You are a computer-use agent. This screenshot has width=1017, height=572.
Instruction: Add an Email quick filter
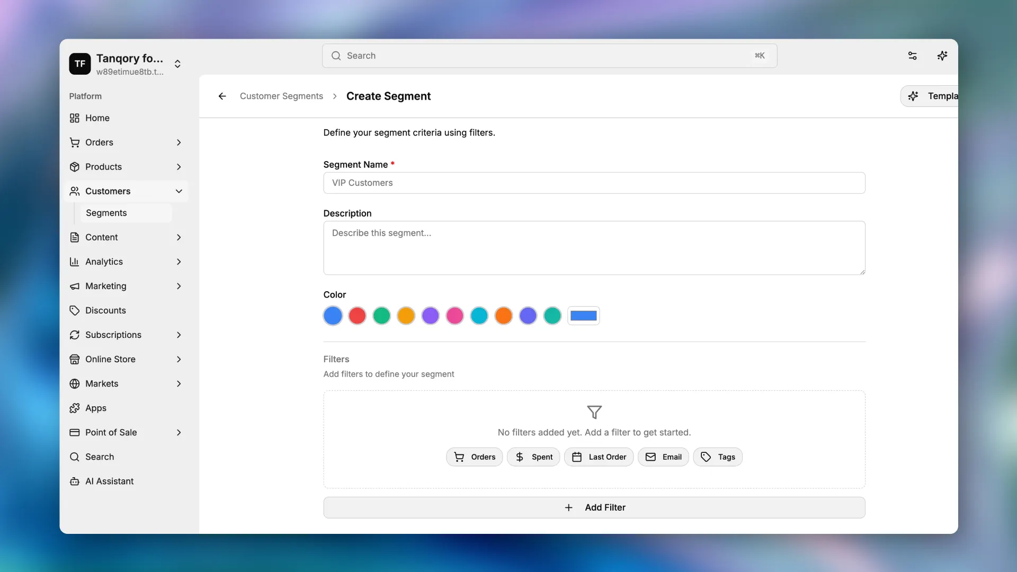click(x=663, y=457)
